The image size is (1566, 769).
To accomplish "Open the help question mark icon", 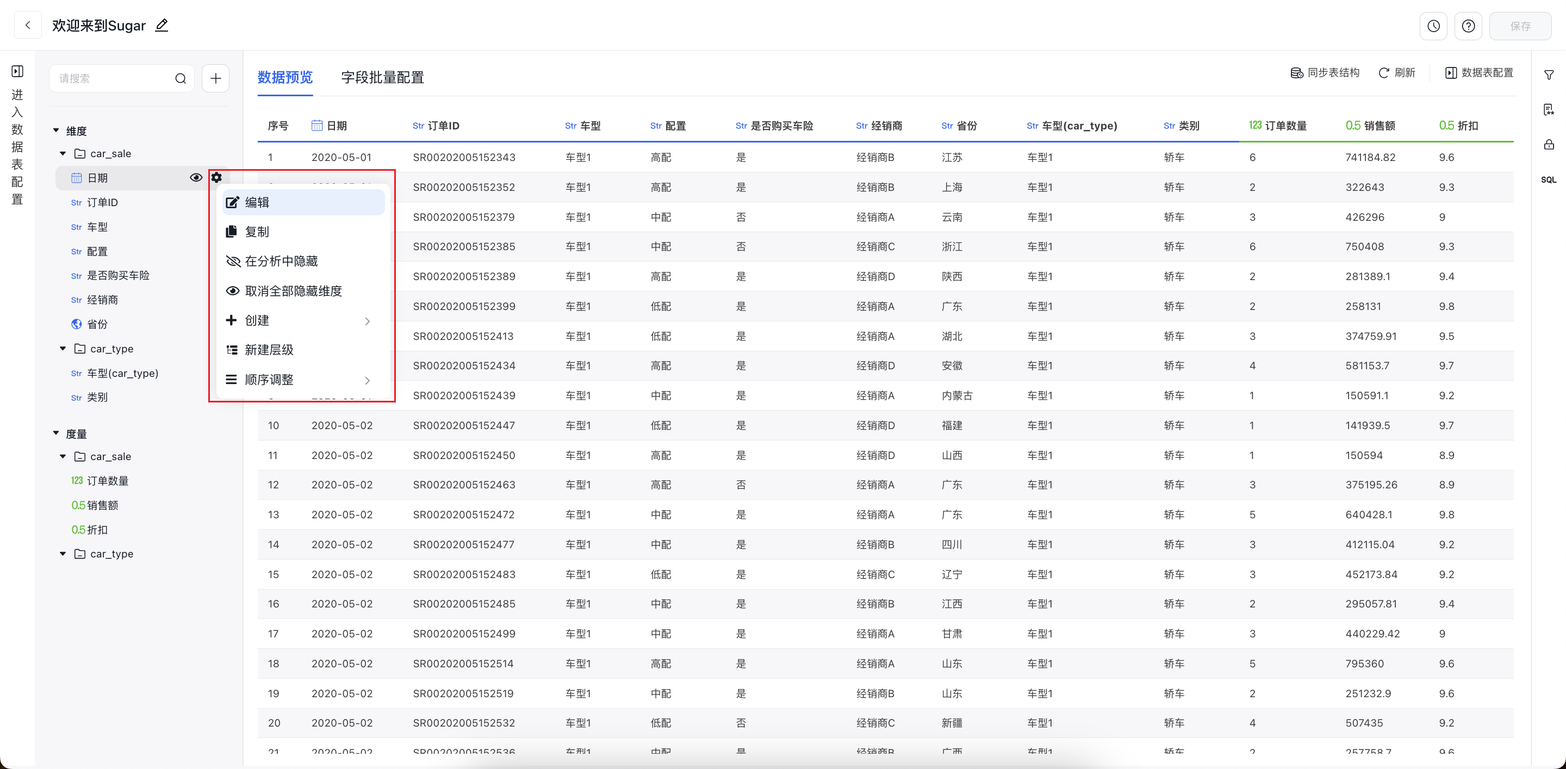I will coord(1468,26).
